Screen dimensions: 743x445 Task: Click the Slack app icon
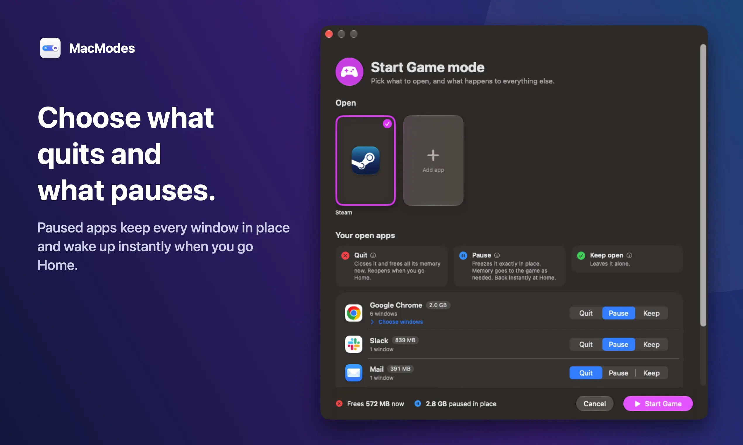(354, 344)
